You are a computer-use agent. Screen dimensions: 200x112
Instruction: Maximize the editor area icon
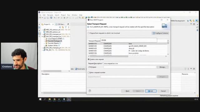(x=194, y=24)
